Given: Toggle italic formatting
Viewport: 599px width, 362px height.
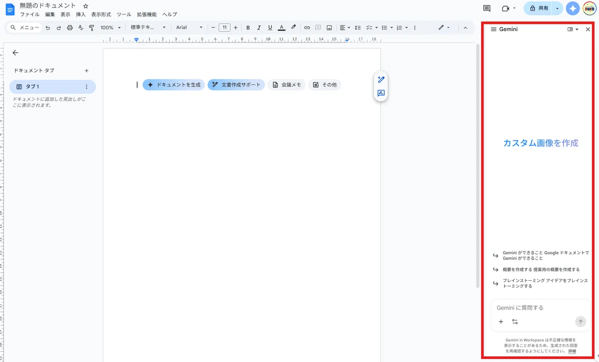Looking at the screenshot, I should click(x=259, y=28).
